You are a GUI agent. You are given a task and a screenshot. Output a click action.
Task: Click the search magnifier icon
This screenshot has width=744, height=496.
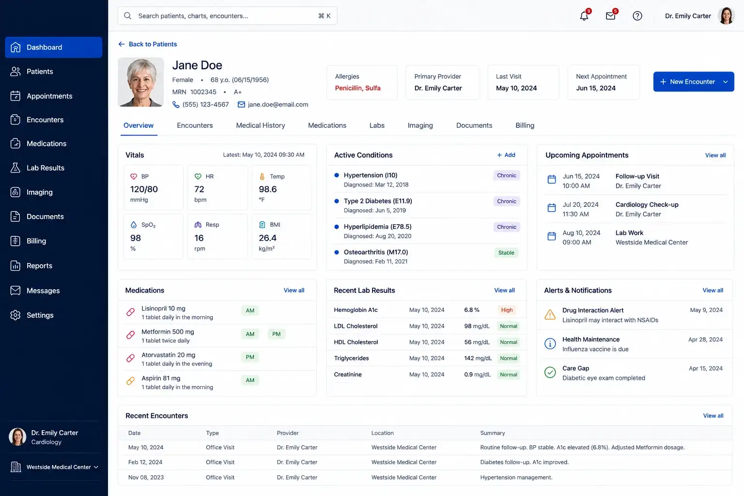(127, 16)
